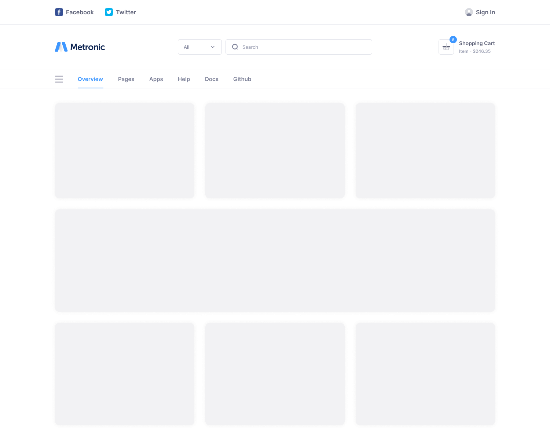Screen dimensions: 550x440
Task: Open the Apps menu item
Action: [x=156, y=79]
